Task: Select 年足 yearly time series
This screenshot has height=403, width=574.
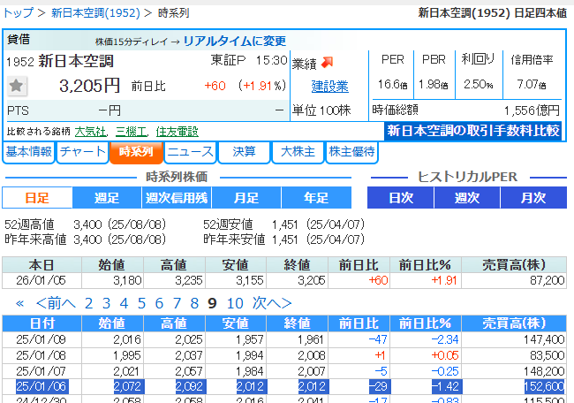Action: tap(314, 198)
